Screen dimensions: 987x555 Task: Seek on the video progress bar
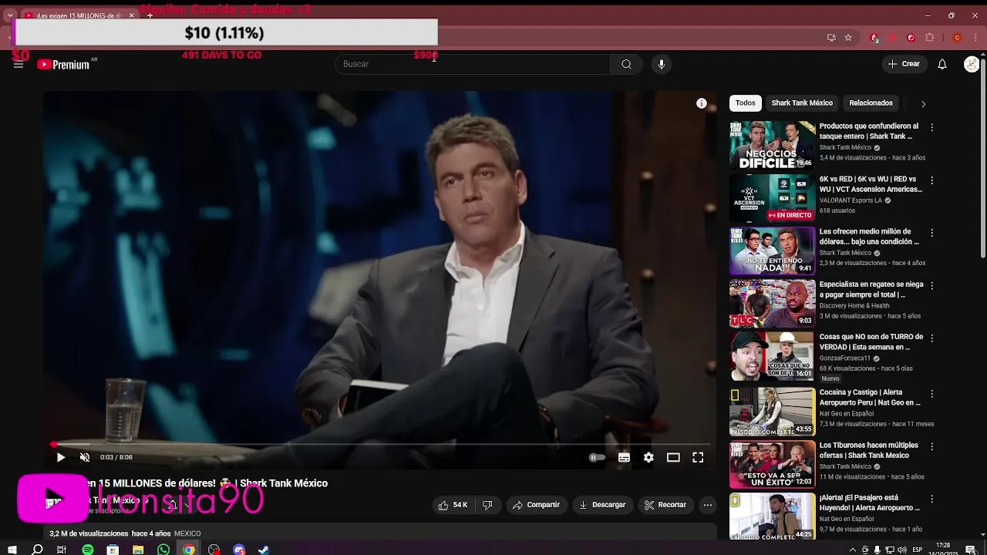coord(379,444)
